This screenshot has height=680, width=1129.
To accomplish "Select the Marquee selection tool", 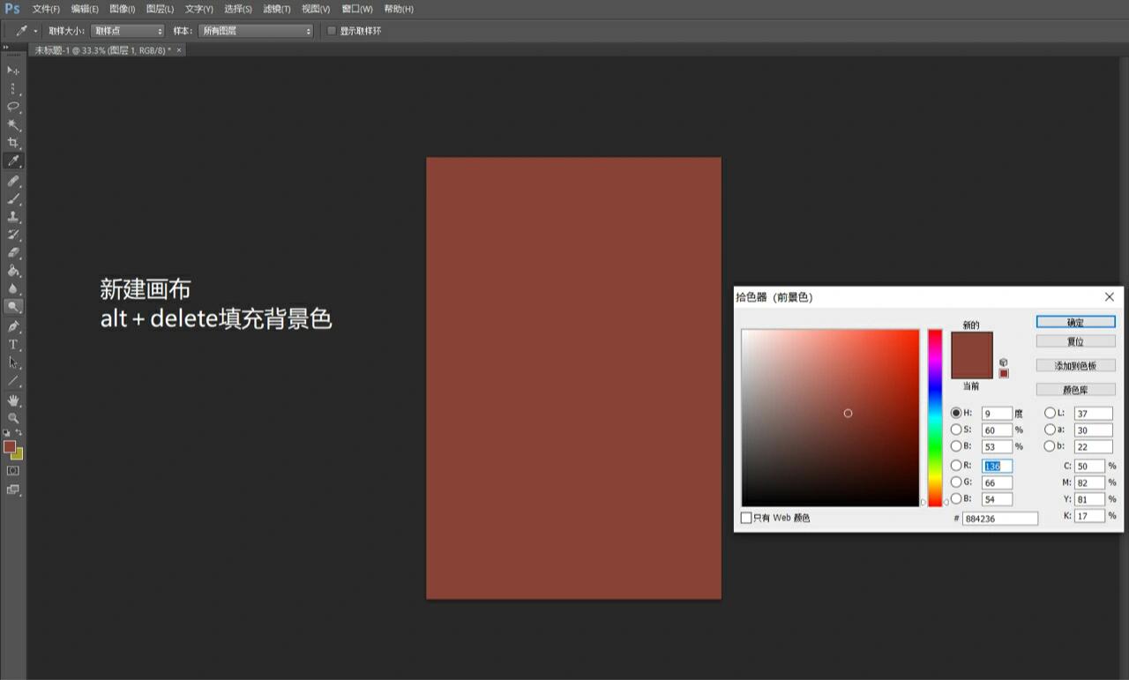I will (13, 88).
